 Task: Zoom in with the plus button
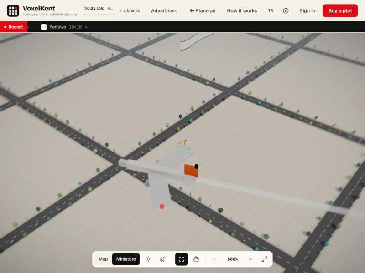click(x=250, y=259)
